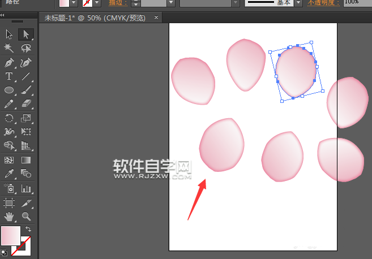Image resolution: width=372 pixels, height=259 pixels.
Task: Open the stroke color dropdown in control bar
Action: pyautogui.click(x=97, y=3)
